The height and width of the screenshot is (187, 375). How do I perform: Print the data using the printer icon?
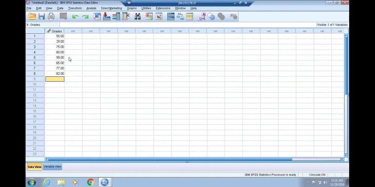click(x=51, y=16)
